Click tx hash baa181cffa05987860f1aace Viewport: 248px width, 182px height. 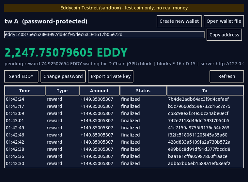(x=198, y=156)
